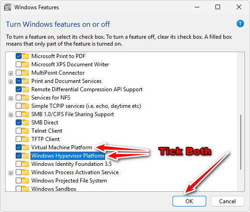Select the Windows Sandbox label

(54, 189)
